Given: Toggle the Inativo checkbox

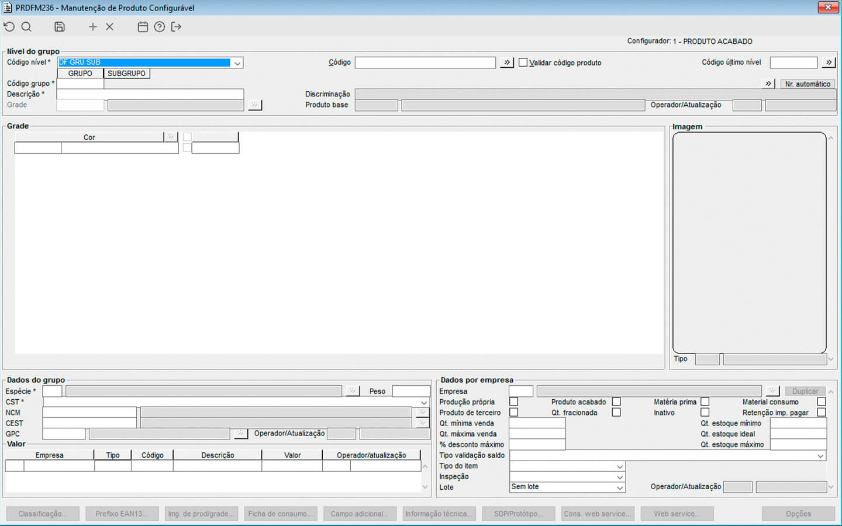Looking at the screenshot, I should tap(705, 412).
